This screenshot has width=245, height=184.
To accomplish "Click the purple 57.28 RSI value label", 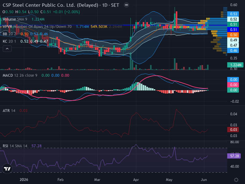I will tap(234, 156).
